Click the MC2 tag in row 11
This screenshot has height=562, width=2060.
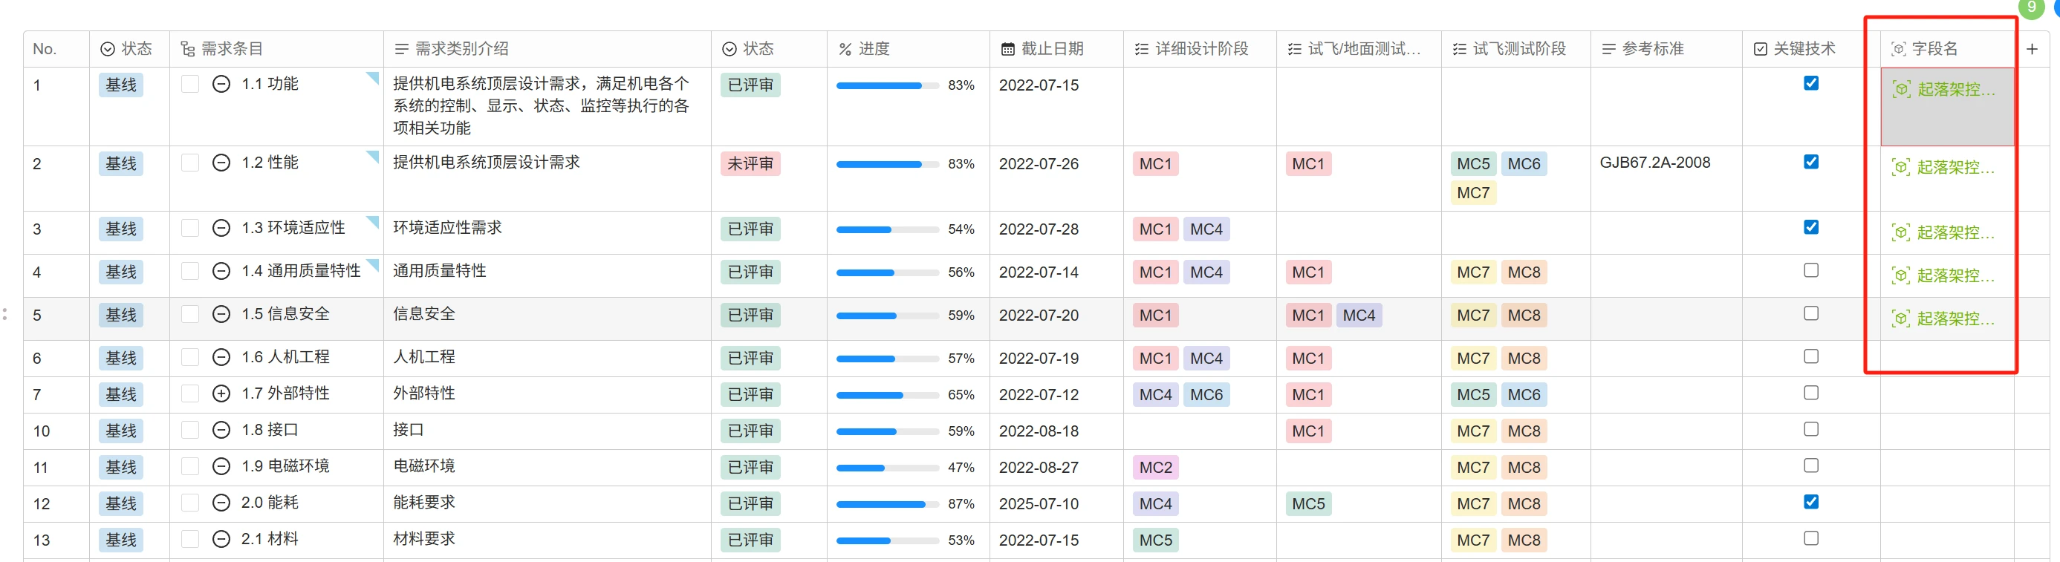click(x=1156, y=468)
